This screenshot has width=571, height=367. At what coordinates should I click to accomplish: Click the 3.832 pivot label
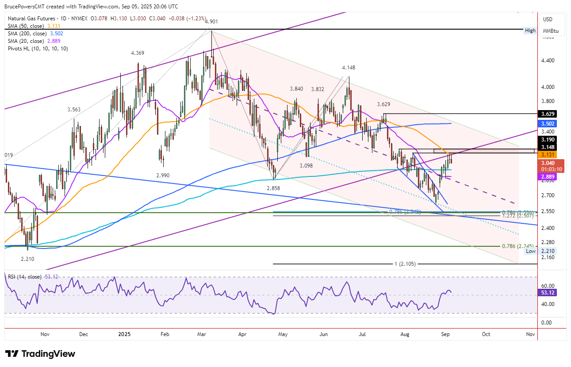(318, 89)
